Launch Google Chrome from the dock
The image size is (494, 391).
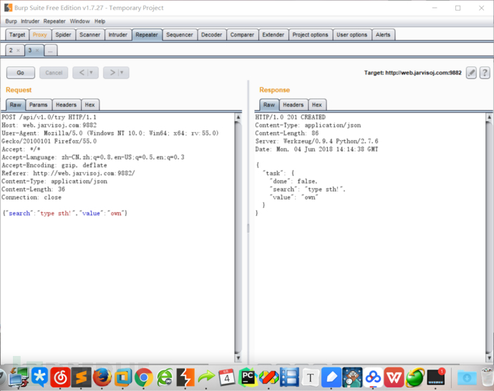[144, 377]
